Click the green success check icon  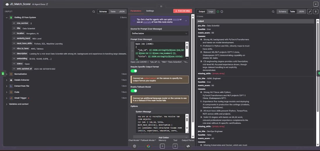218,12
